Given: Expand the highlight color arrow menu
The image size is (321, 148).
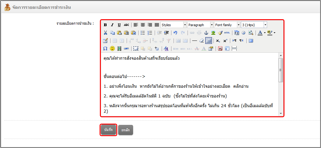Looking at the screenshot, I should 274,33.
